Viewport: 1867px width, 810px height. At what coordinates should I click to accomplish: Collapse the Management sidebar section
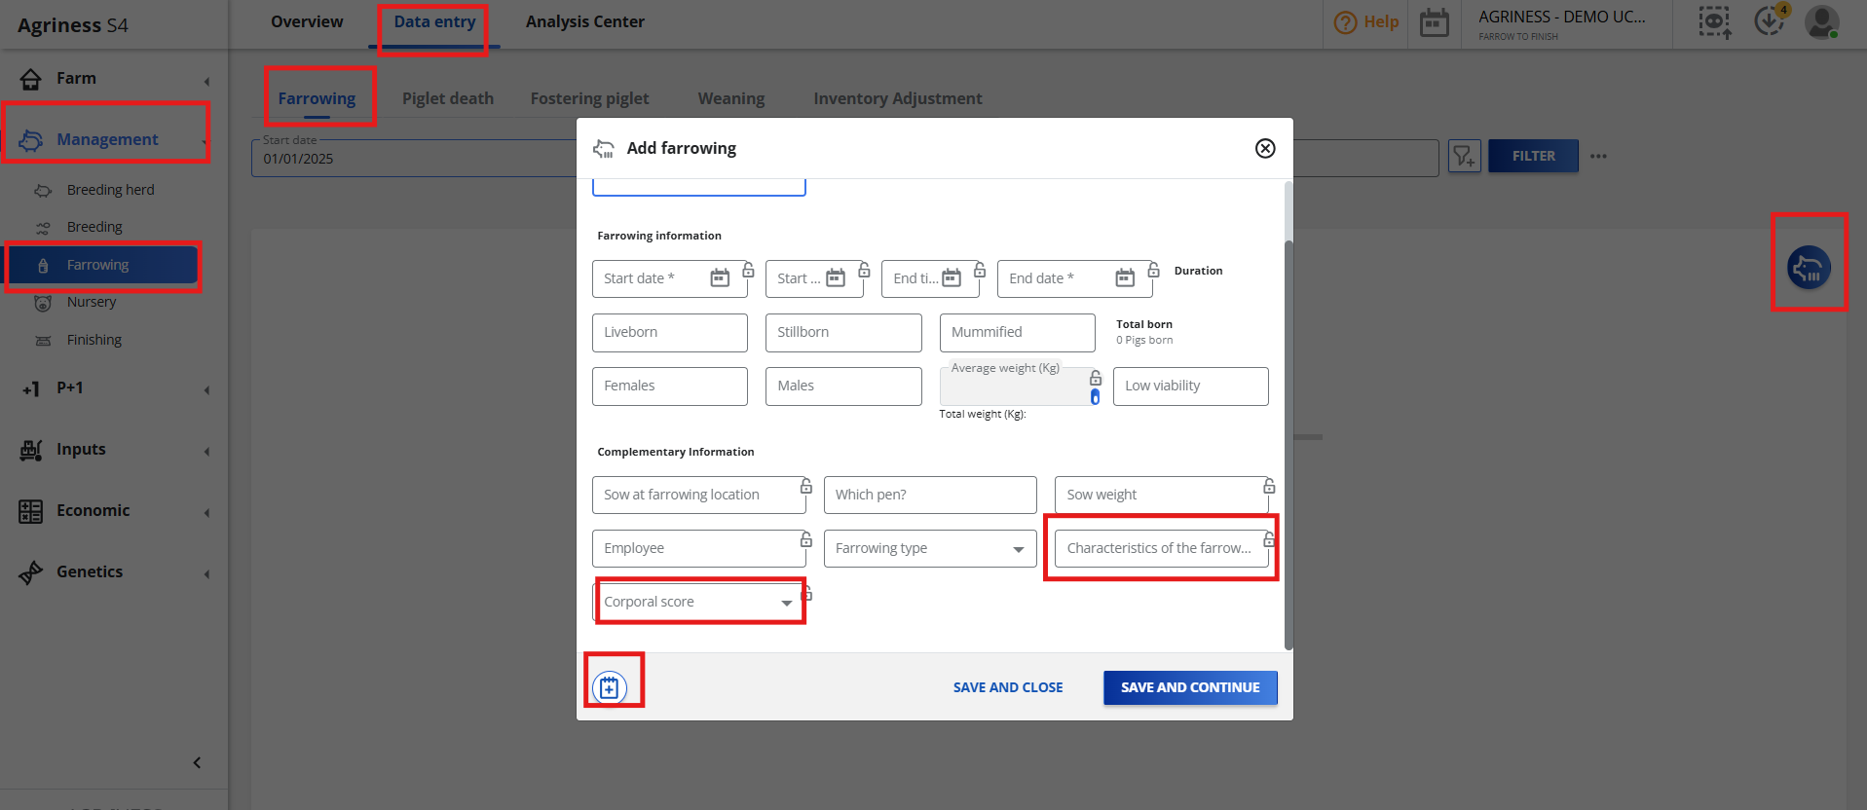114,140
